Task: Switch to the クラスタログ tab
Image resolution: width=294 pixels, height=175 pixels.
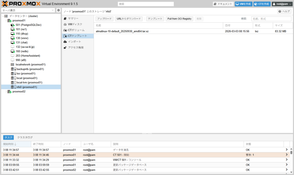Action: (25, 137)
